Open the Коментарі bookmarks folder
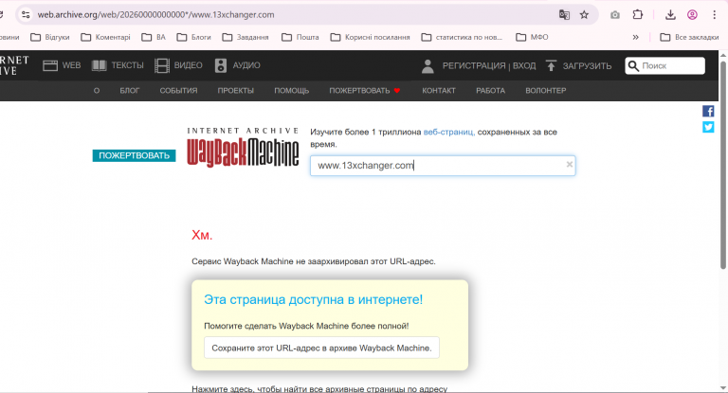Screen dimensions: 728x393 coord(105,37)
